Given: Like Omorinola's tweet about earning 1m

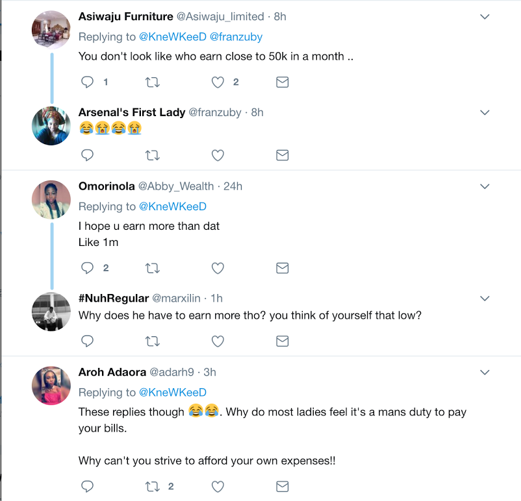Looking at the screenshot, I should coord(218,268).
